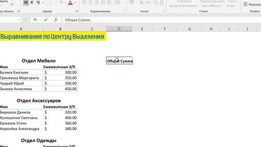The height and width of the screenshot is (147, 261).
Task: Select column I header
Action: [229, 29]
